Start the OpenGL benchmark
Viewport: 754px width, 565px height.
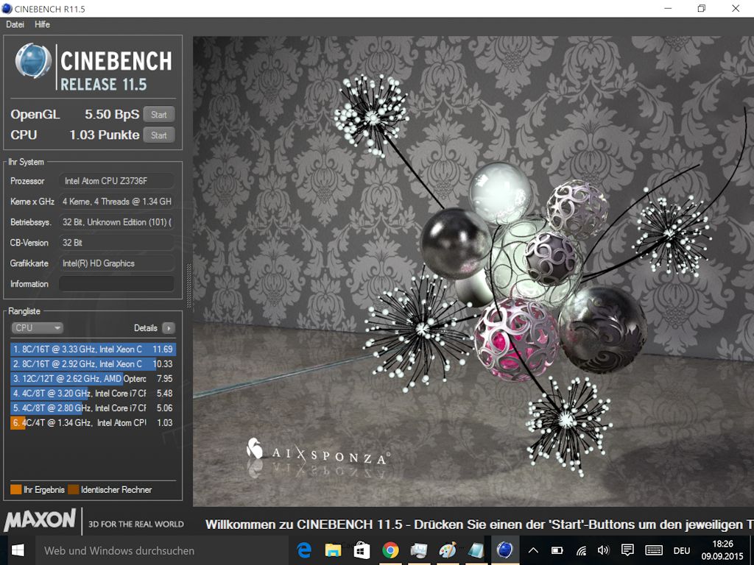tap(159, 114)
